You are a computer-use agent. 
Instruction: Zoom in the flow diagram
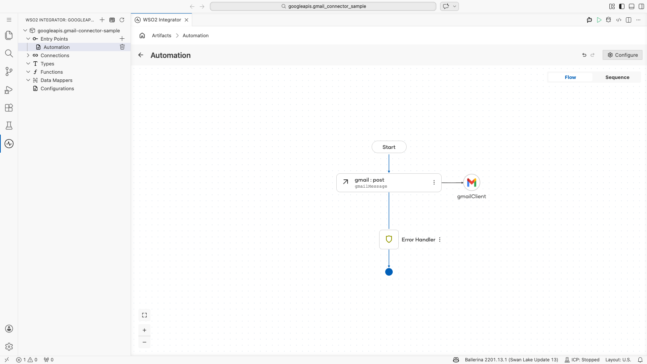[144, 330]
